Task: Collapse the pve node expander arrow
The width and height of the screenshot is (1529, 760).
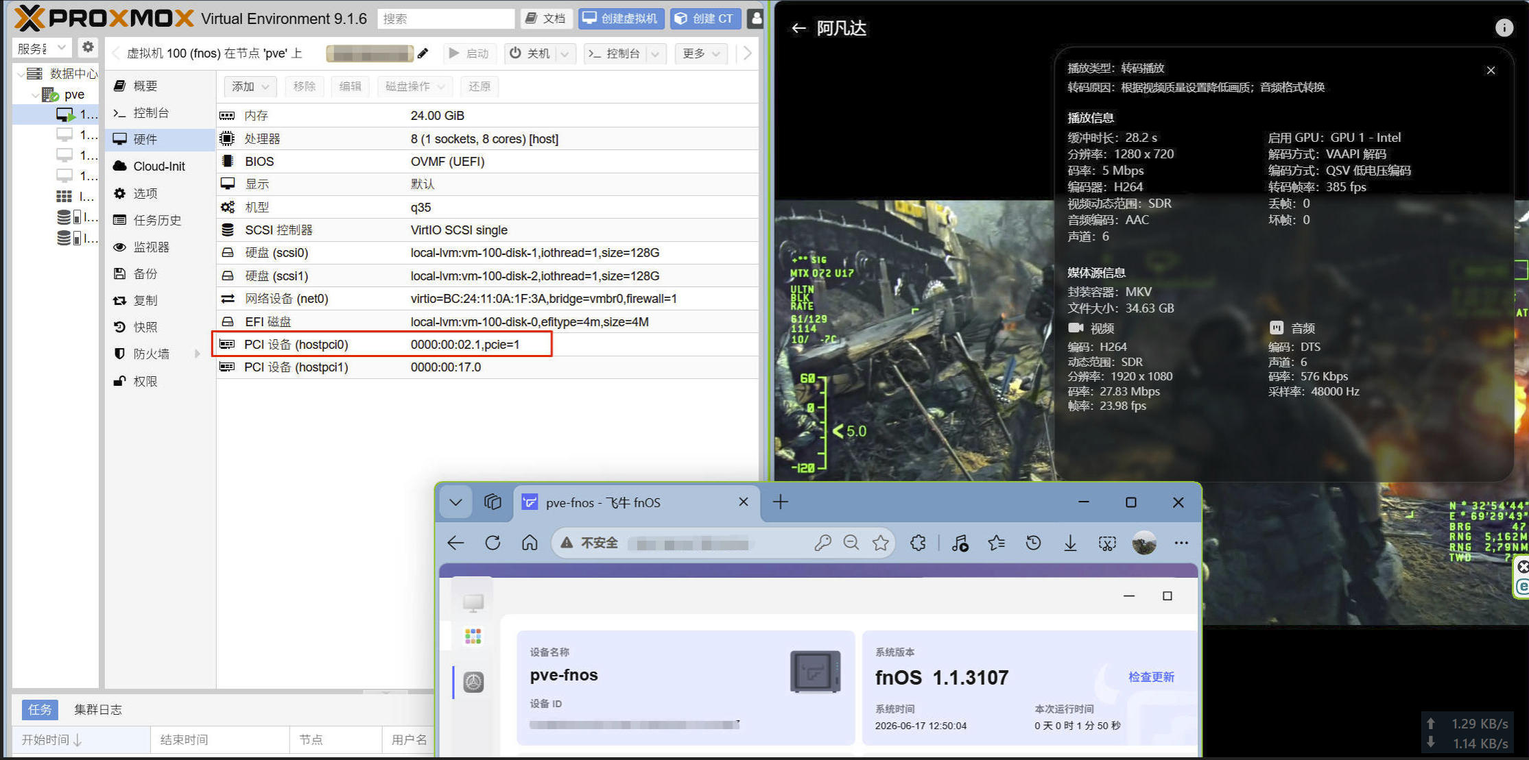Action: [x=35, y=95]
